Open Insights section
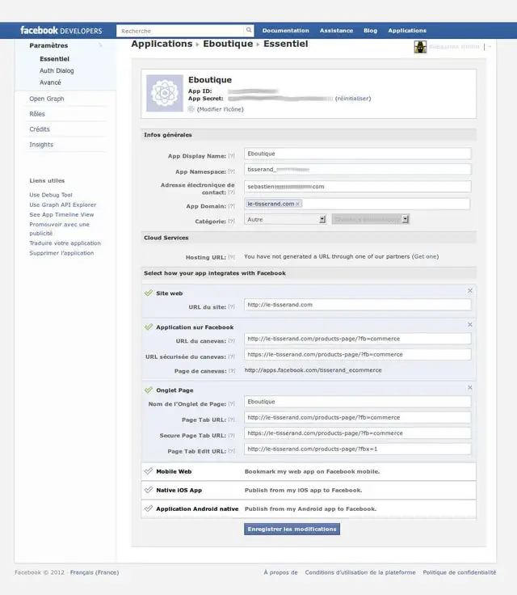Viewport: 517px width, 595px height. point(41,145)
